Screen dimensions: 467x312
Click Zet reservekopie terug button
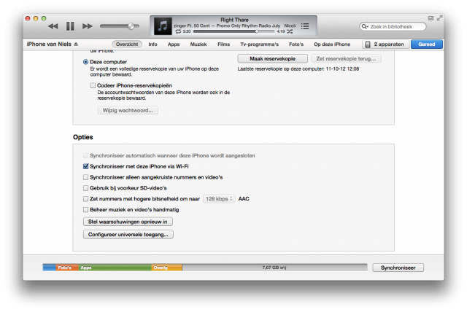(x=346, y=58)
